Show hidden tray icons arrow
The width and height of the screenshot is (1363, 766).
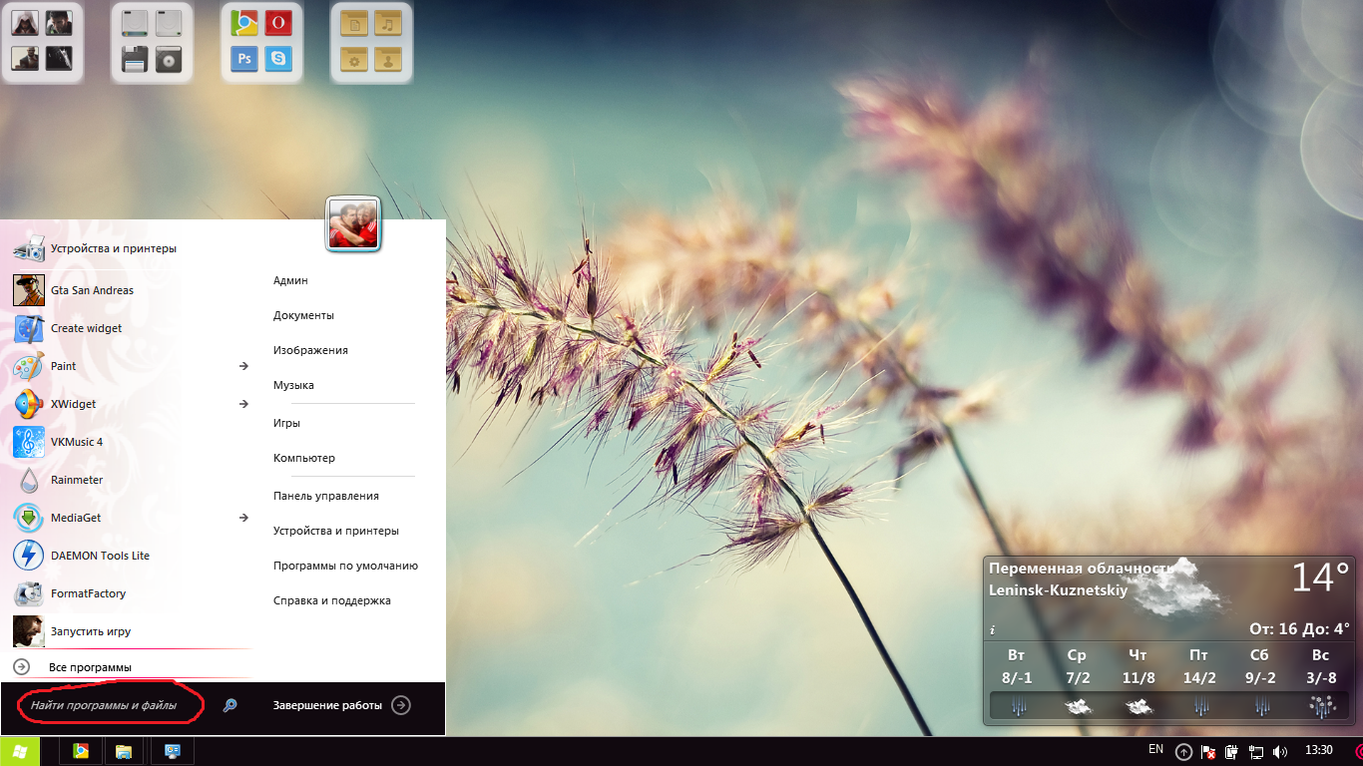point(1183,751)
